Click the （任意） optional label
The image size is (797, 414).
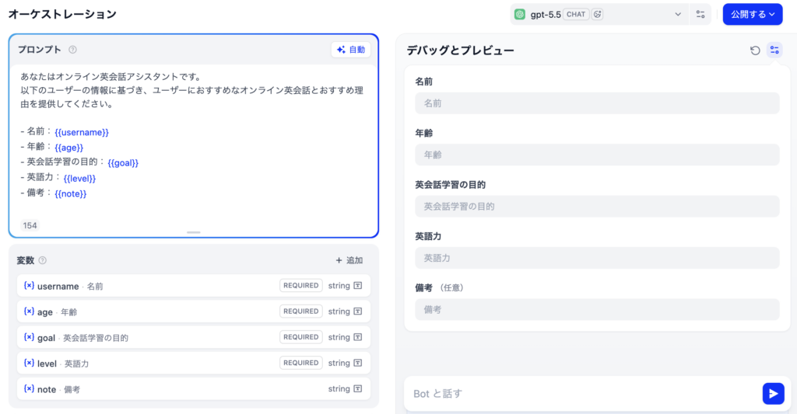pos(451,287)
